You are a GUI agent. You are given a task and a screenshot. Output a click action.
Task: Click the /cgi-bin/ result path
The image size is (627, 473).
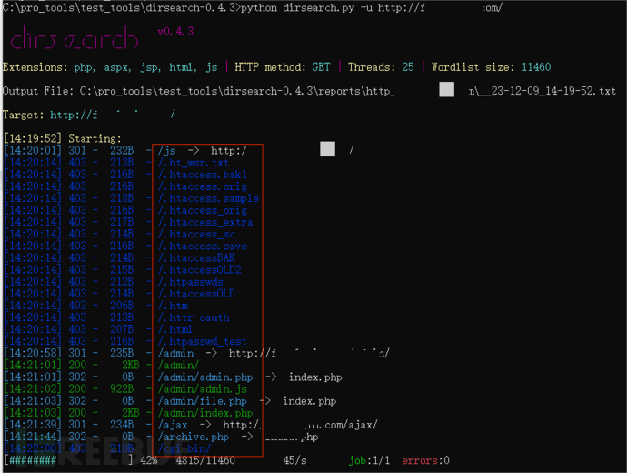[184, 448]
